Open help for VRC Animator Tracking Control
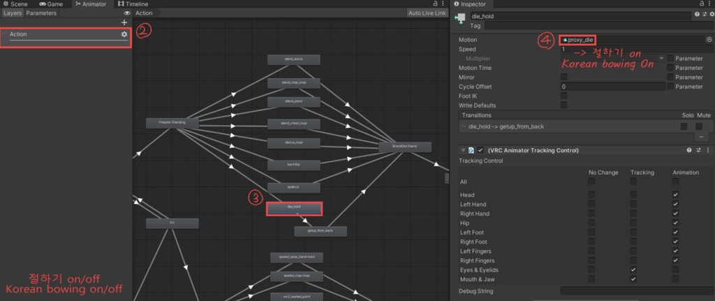 point(689,150)
